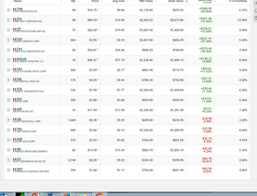Expand the LRL Luxor Industrial row
Viewport: 257px width, 196px height.
(x=8, y=120)
